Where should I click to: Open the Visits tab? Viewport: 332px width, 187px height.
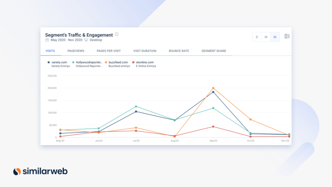click(50, 51)
